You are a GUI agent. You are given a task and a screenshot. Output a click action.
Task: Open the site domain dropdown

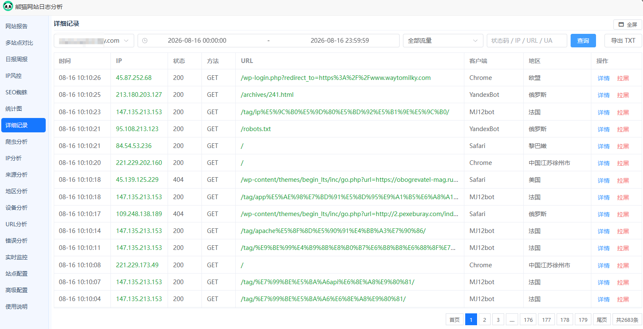(94, 41)
